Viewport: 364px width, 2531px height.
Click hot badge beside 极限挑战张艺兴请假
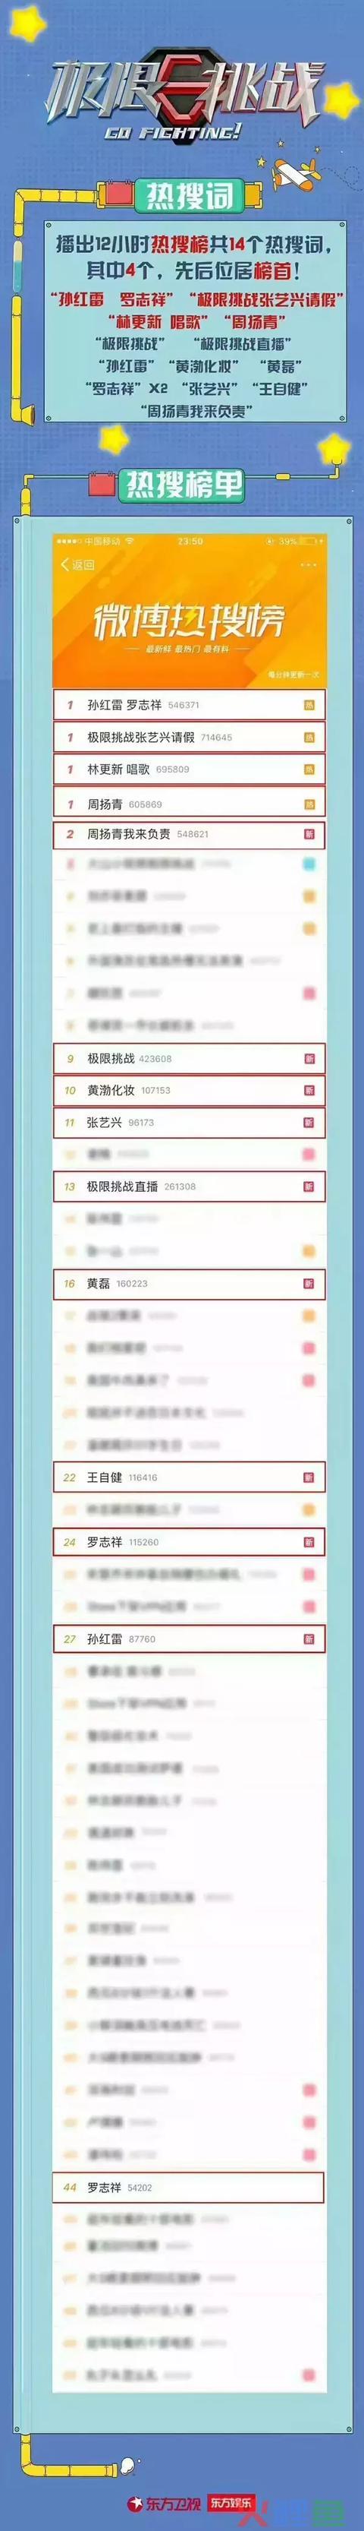point(309,737)
